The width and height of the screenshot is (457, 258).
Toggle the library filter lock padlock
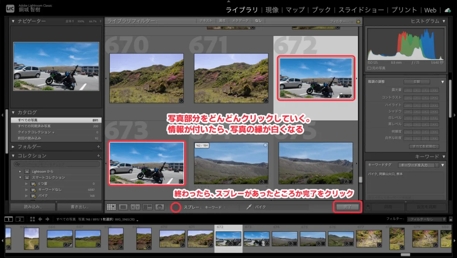358,21
